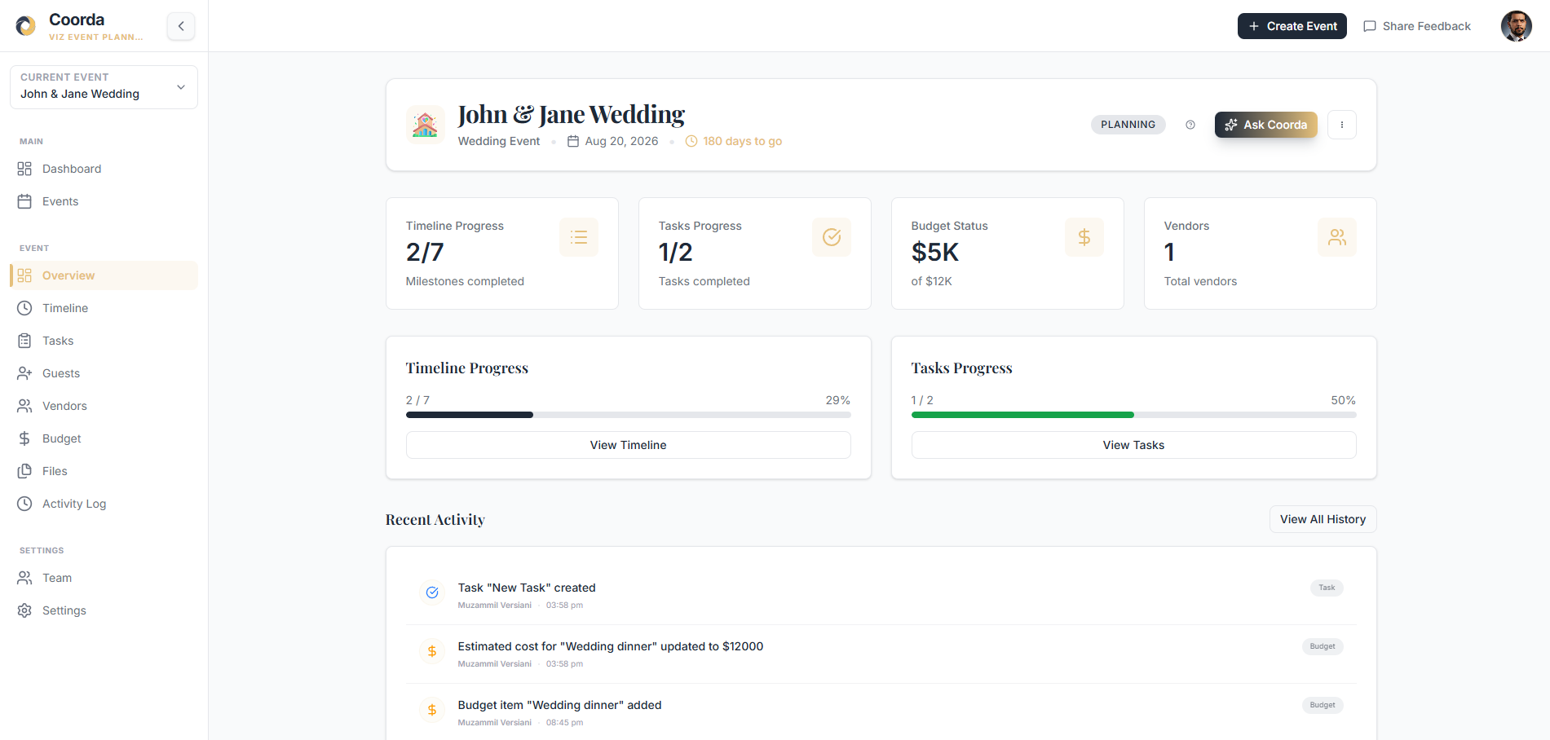Open Activity Log via clock icon
The height and width of the screenshot is (740, 1550).
click(25, 504)
